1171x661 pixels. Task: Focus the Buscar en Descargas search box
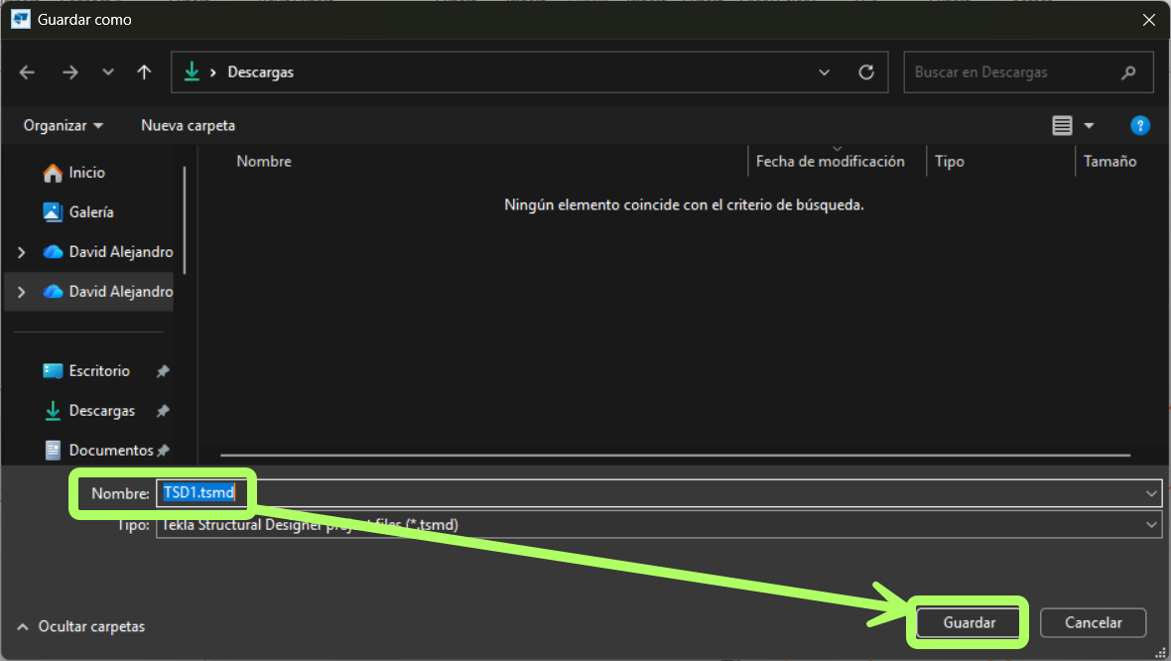[1028, 72]
